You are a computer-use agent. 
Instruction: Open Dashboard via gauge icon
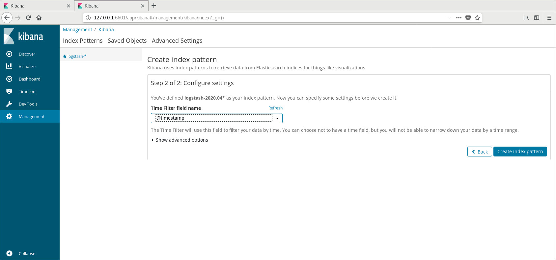click(x=9, y=79)
